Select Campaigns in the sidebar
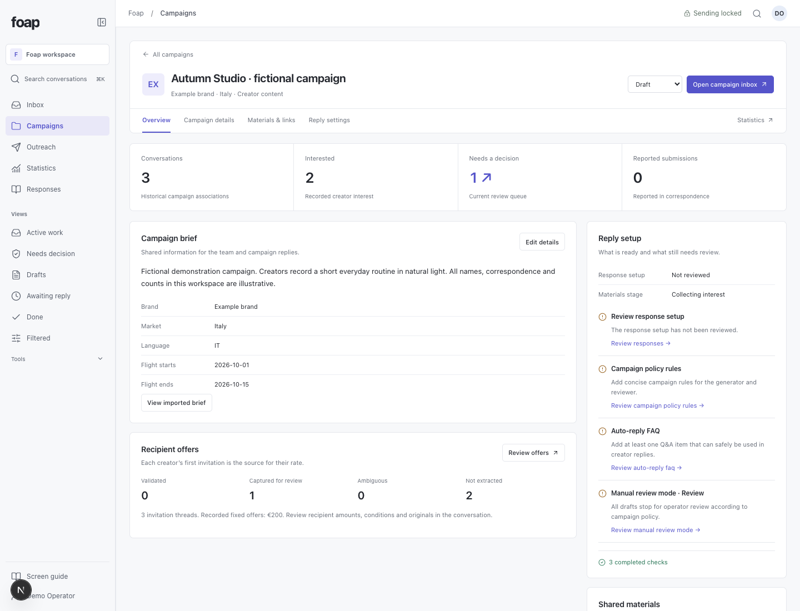The image size is (800, 611). [58, 126]
